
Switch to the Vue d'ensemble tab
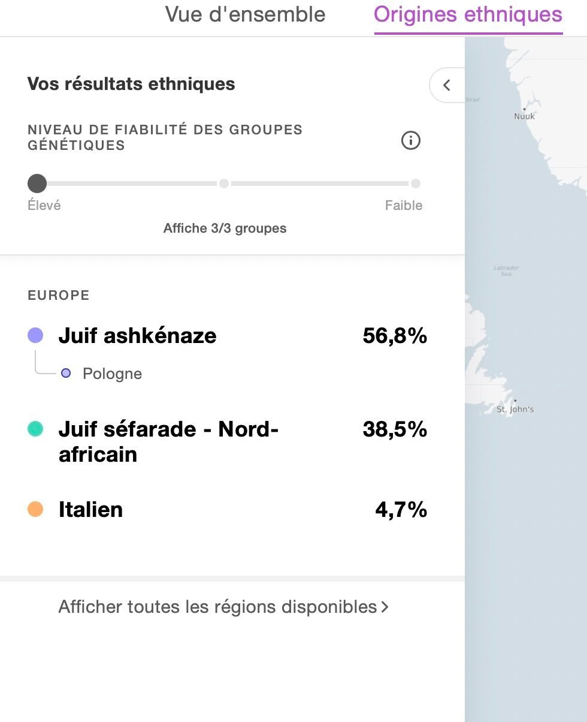[x=245, y=14]
